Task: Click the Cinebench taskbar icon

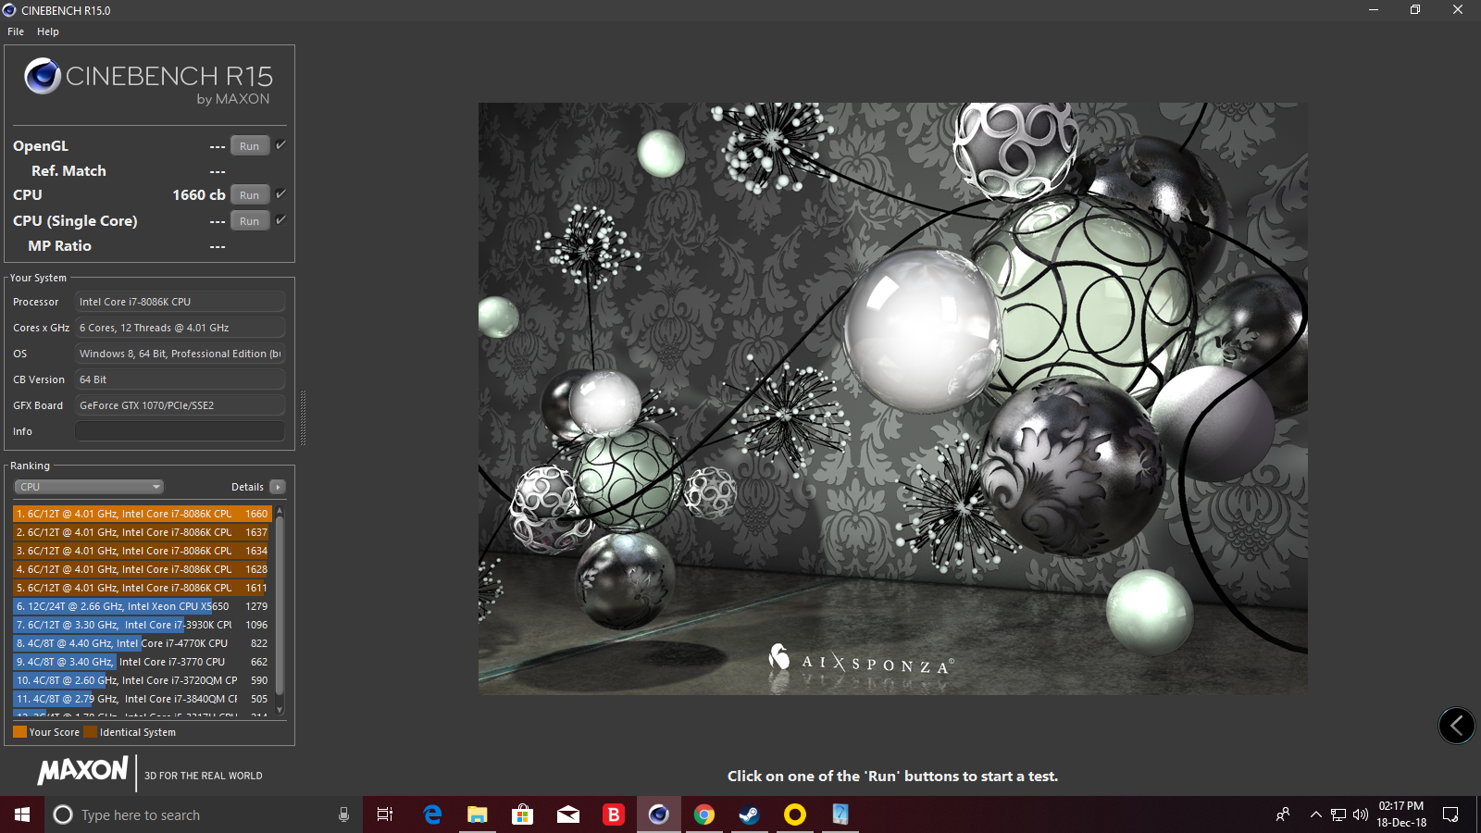Action: click(x=658, y=814)
